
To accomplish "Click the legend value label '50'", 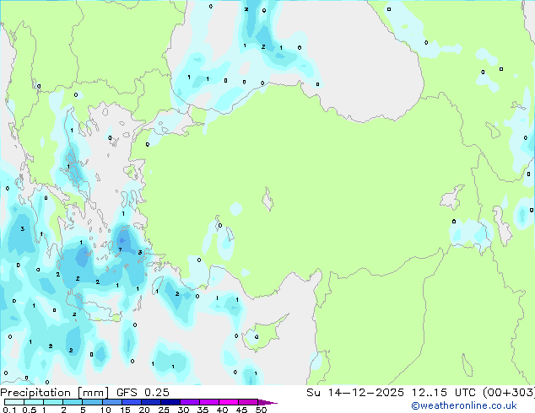I will [261, 410].
